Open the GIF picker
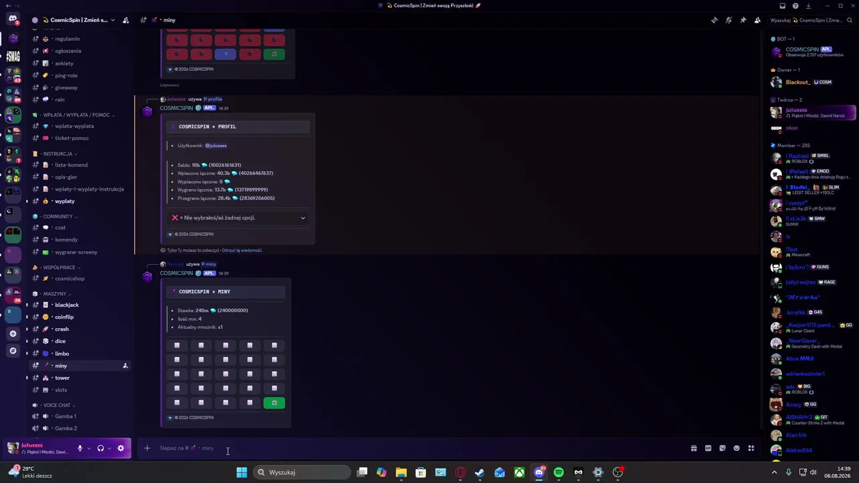The height and width of the screenshot is (483, 859). (708, 448)
